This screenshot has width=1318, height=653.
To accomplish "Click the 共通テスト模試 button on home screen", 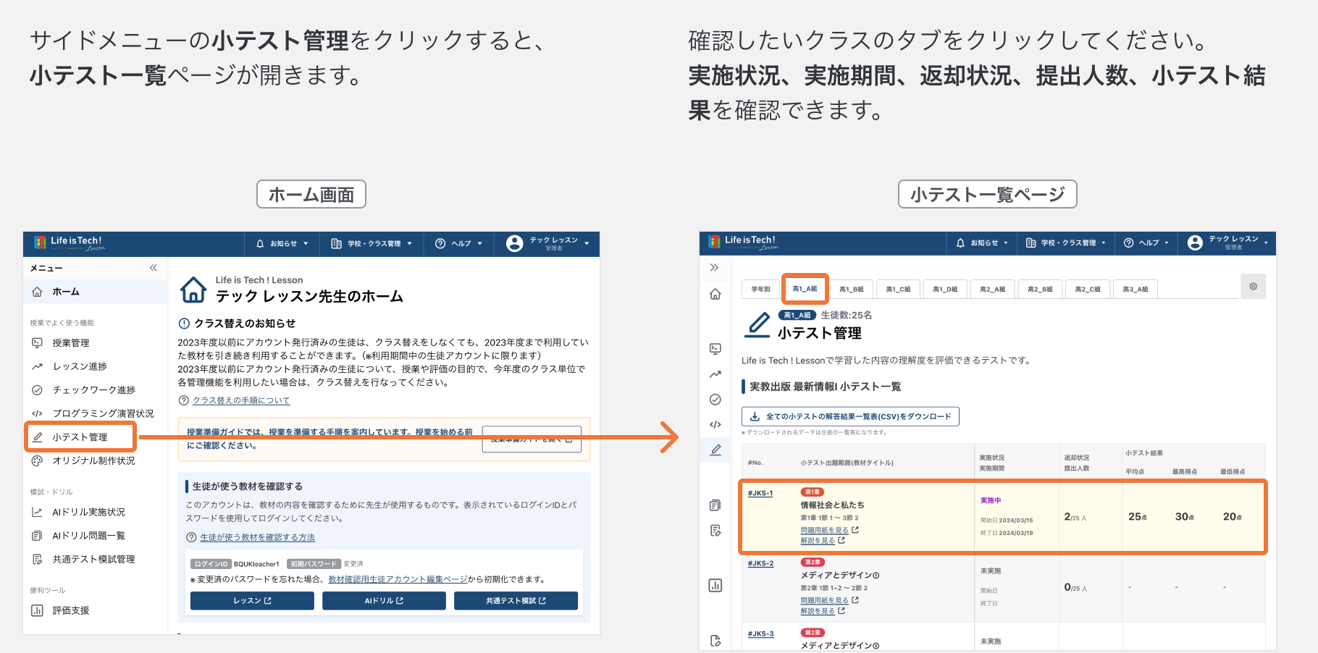I will click(516, 601).
